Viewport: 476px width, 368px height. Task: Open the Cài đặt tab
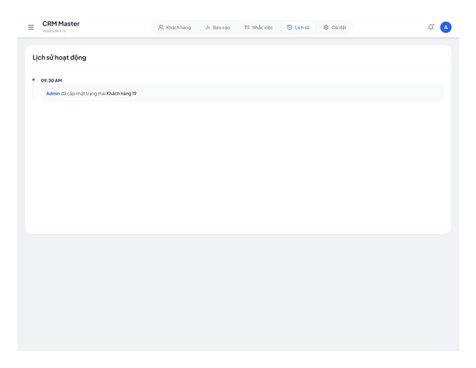pyautogui.click(x=335, y=27)
